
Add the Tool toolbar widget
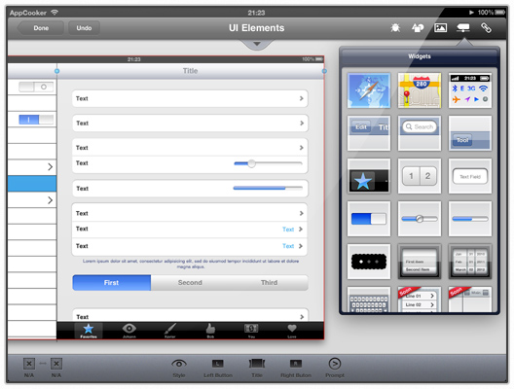(x=470, y=133)
